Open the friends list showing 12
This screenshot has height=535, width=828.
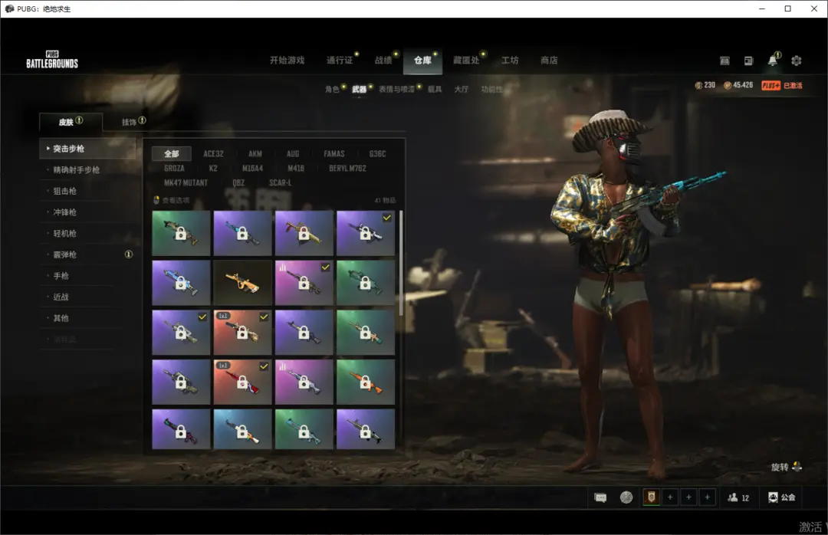point(738,497)
